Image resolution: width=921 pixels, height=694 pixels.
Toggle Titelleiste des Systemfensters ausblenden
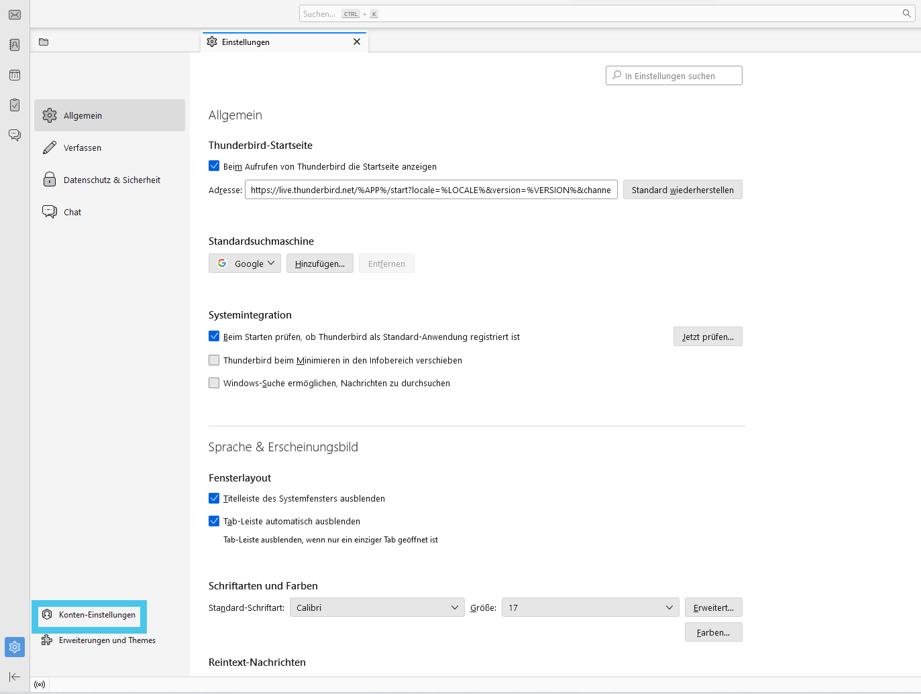[x=214, y=498]
